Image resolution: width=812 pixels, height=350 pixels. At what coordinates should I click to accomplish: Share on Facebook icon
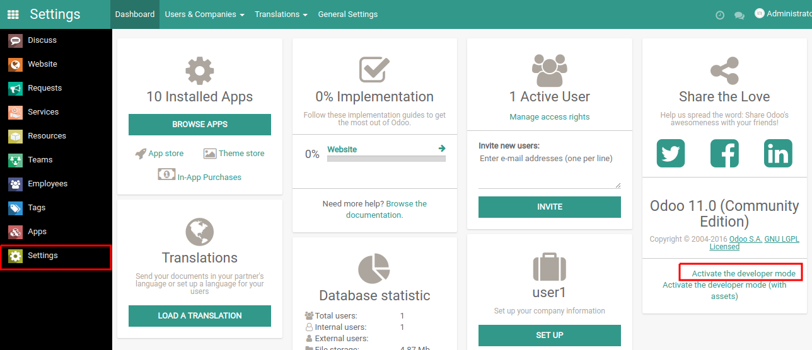tap(724, 153)
